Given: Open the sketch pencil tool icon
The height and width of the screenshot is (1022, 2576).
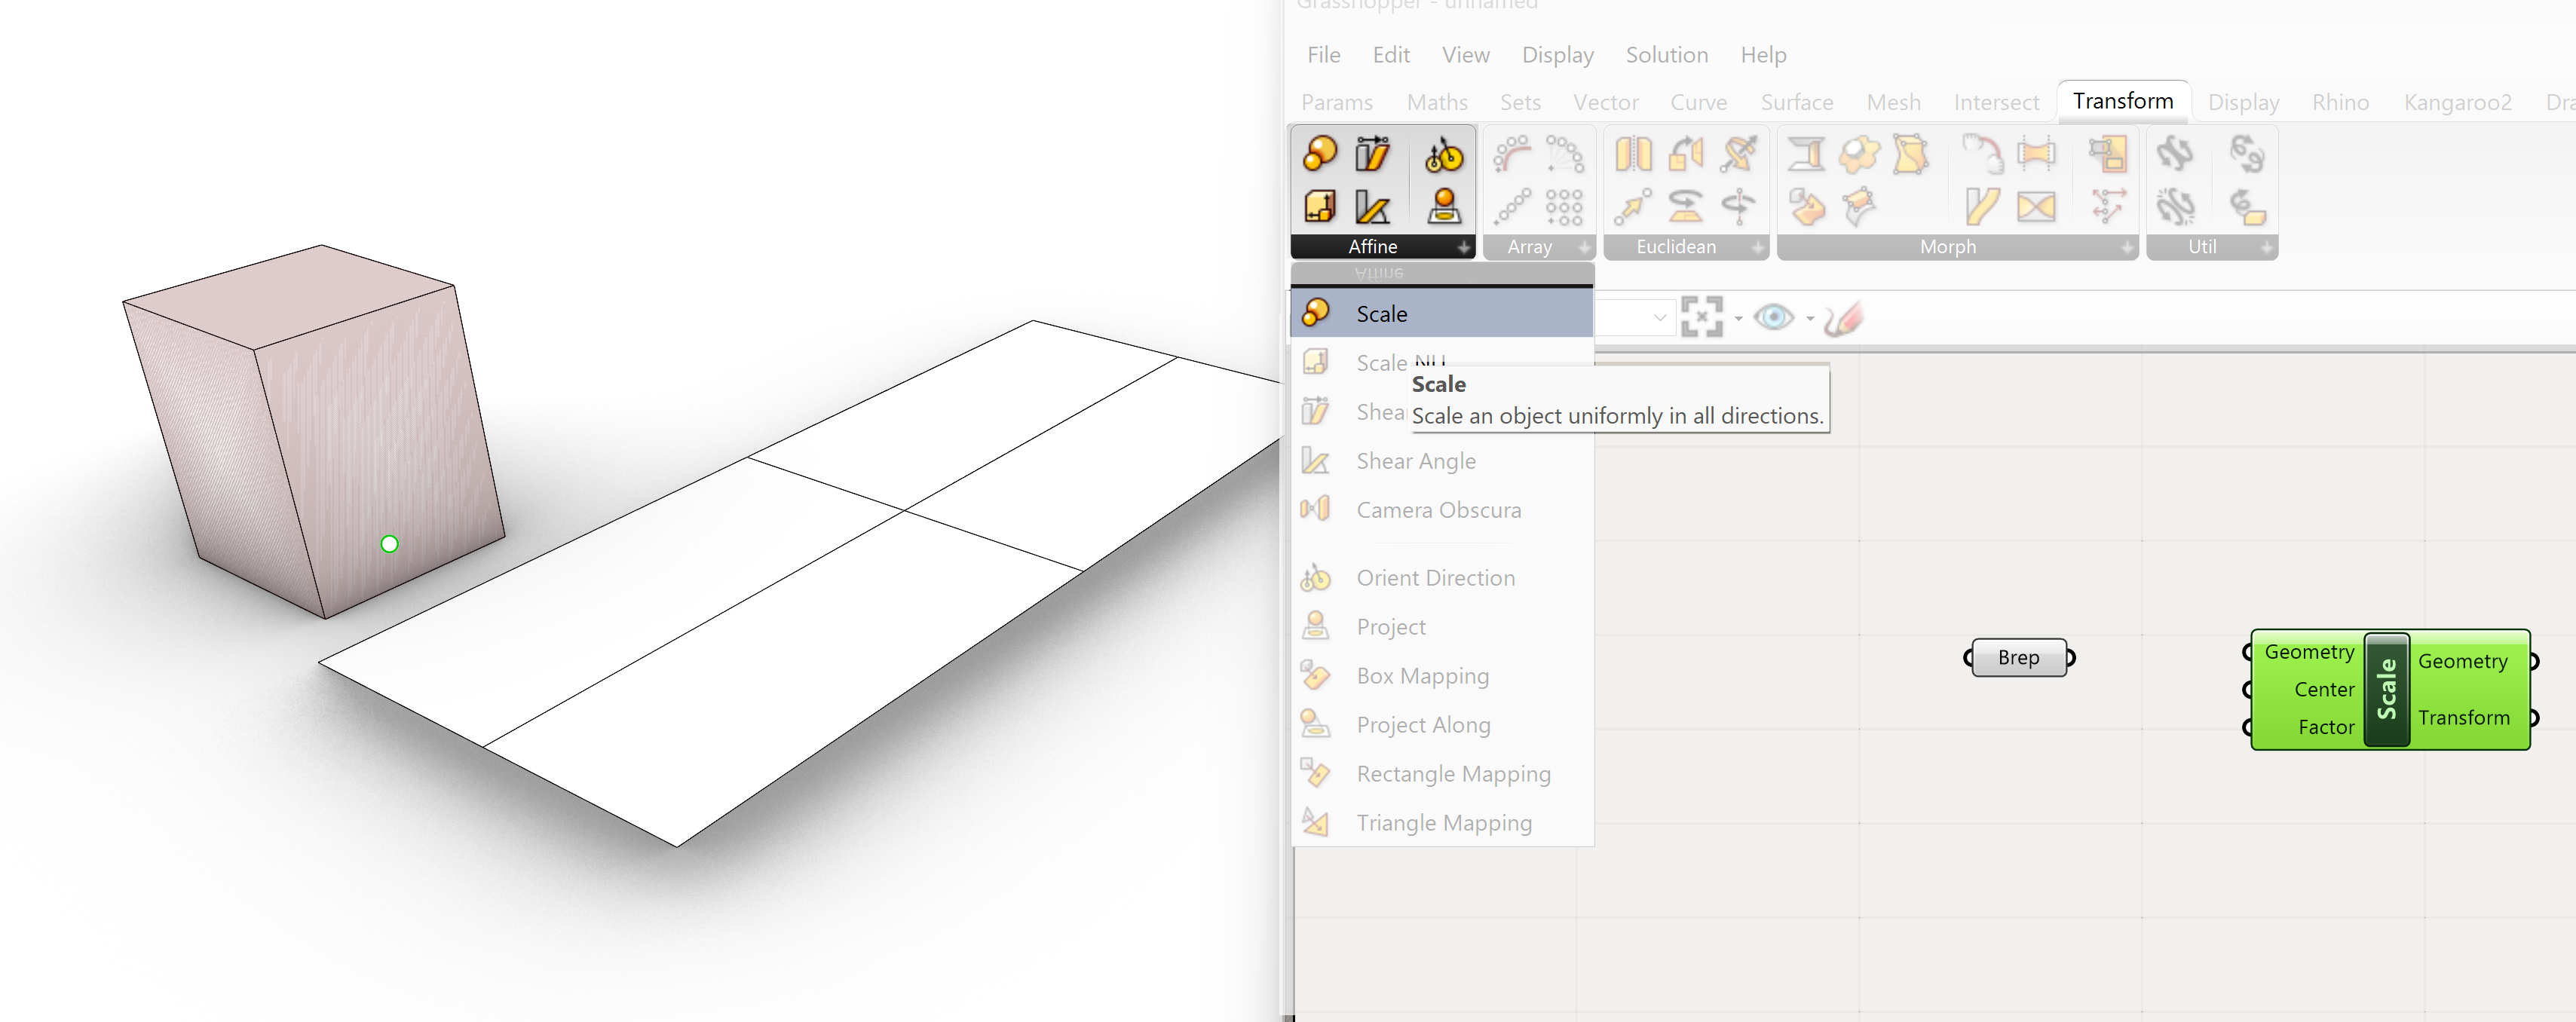Looking at the screenshot, I should tap(1843, 318).
